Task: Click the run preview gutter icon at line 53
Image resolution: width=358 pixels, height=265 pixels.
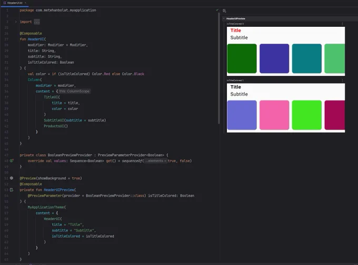Action: tap(12, 190)
